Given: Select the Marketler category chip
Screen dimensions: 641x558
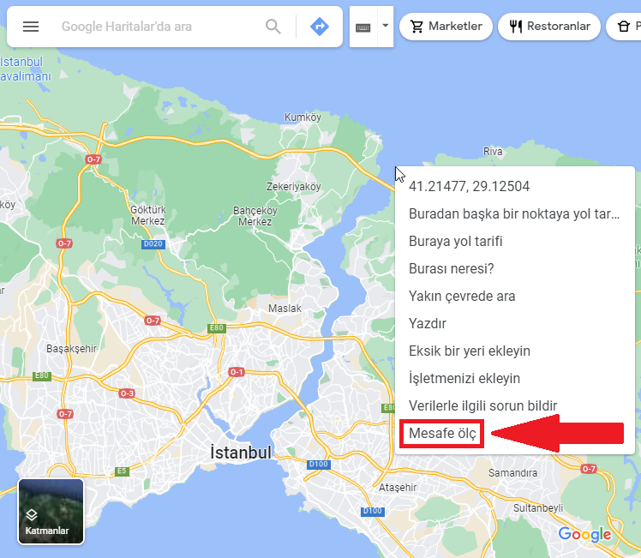Looking at the screenshot, I should [446, 27].
